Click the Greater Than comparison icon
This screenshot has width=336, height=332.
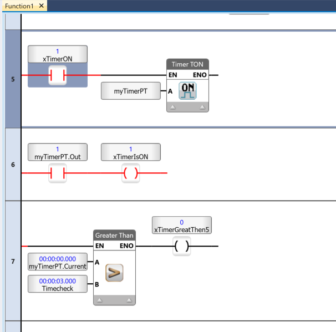114,272
